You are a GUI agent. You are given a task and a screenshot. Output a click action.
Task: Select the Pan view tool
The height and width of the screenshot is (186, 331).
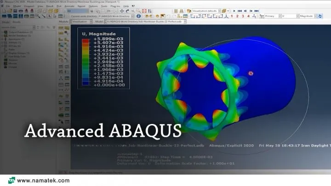(x=122, y=11)
